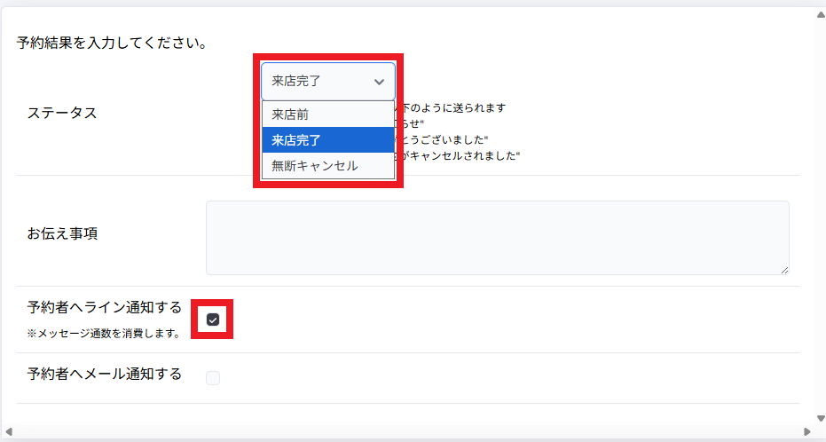Click the 予約者へライン通知する label text
Image resolution: width=826 pixels, height=442 pixels.
[x=105, y=308]
